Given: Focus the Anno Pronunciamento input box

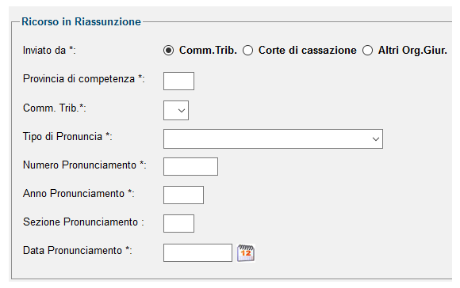Looking at the screenshot, I should pos(183,195).
